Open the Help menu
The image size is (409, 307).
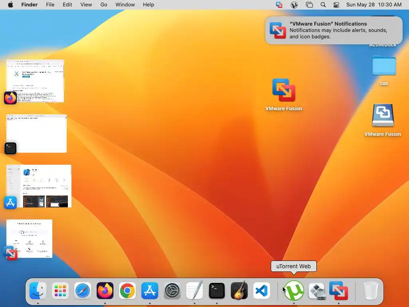tap(149, 5)
